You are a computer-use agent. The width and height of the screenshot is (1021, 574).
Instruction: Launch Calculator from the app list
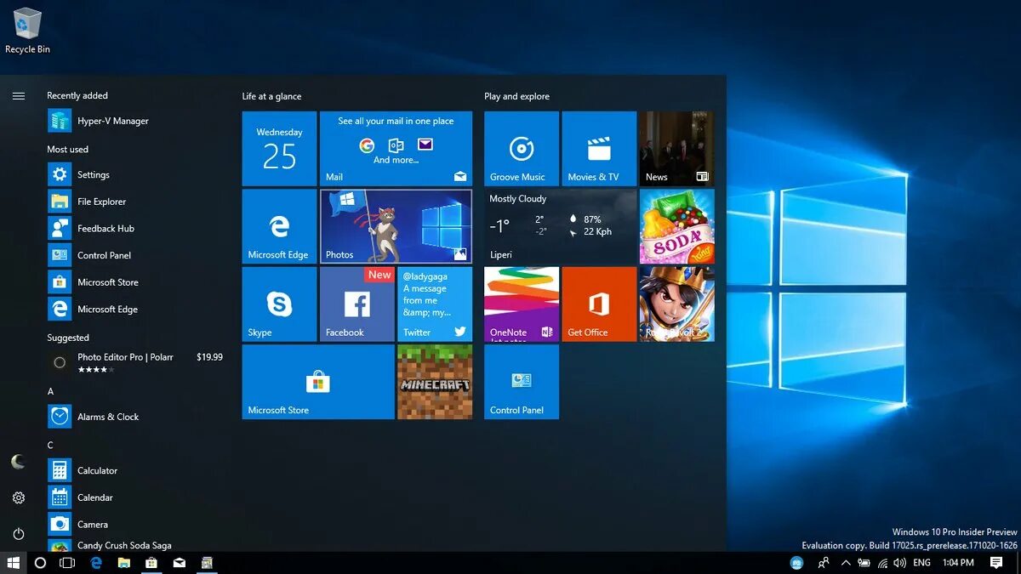136,470
